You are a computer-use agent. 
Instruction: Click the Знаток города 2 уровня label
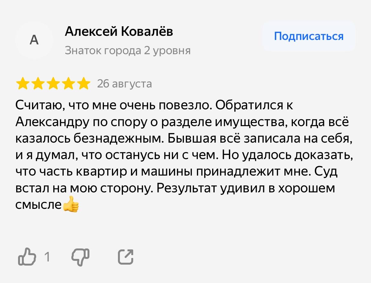point(127,50)
